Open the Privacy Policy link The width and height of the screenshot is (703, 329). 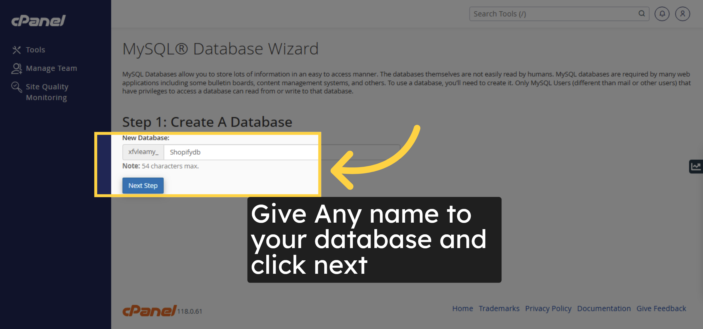point(548,309)
